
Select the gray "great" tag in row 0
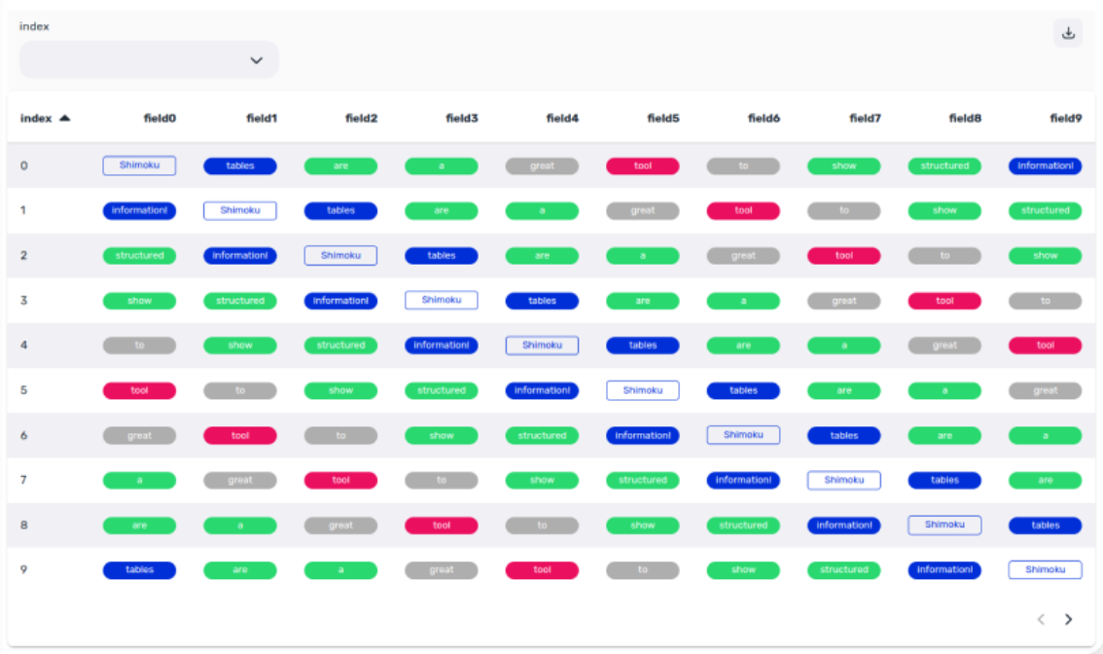click(543, 166)
